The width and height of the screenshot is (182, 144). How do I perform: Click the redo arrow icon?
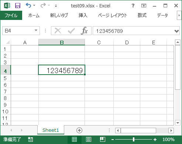click(43, 6)
